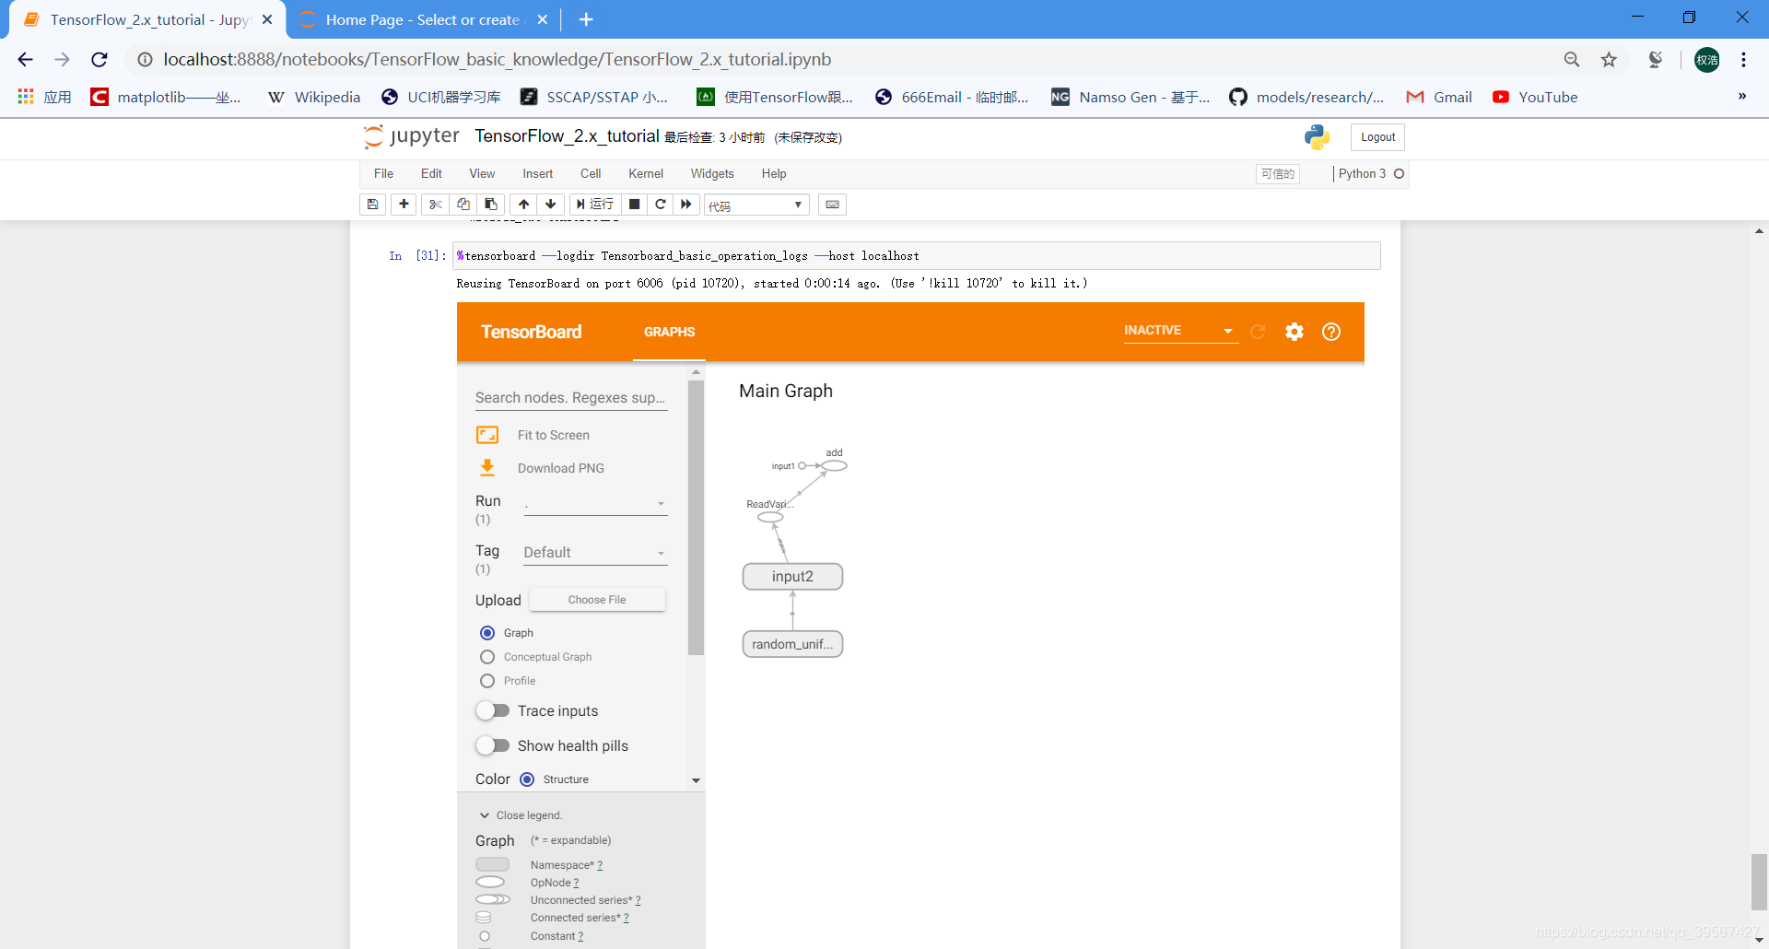Bookmark this page with star icon
The width and height of the screenshot is (1769, 949).
(1609, 60)
